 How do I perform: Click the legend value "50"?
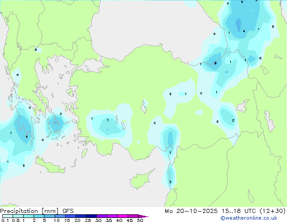pos(140,220)
